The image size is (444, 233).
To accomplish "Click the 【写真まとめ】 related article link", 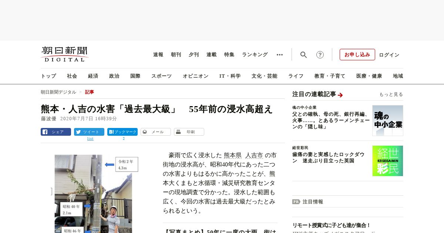I will (x=220, y=231).
